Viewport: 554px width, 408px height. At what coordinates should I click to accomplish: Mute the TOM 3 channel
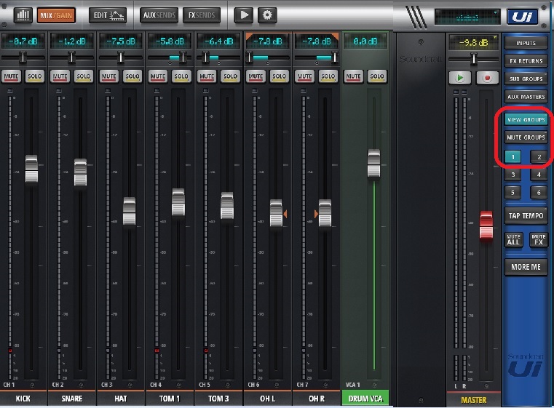[x=207, y=76]
